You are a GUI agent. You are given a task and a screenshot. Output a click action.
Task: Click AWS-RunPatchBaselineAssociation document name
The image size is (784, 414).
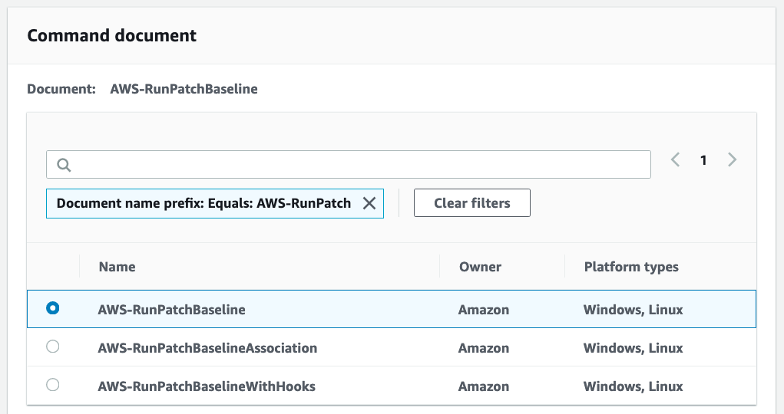(207, 348)
